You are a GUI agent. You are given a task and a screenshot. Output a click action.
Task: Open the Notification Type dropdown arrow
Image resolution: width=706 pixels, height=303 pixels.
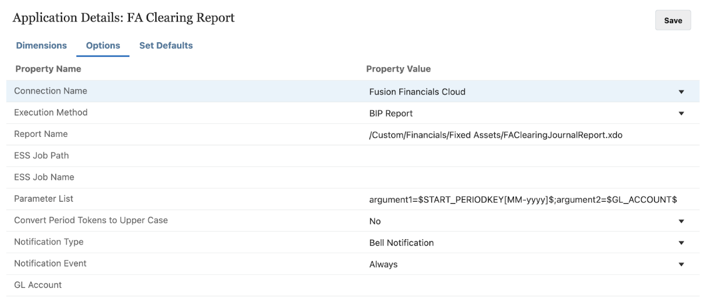click(681, 243)
